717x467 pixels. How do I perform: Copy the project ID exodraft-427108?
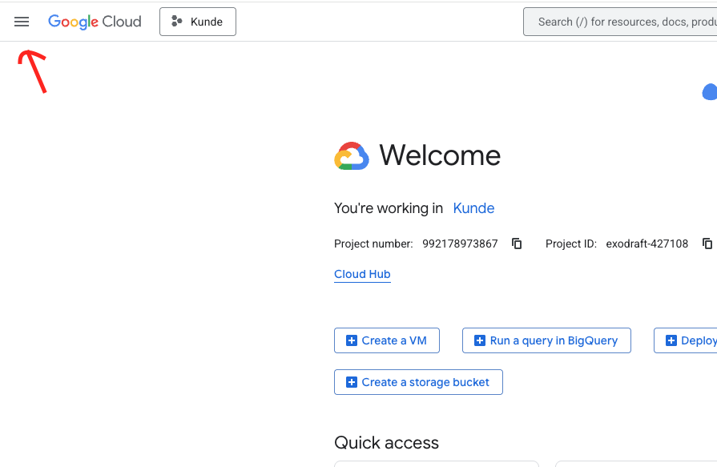pyautogui.click(x=707, y=244)
